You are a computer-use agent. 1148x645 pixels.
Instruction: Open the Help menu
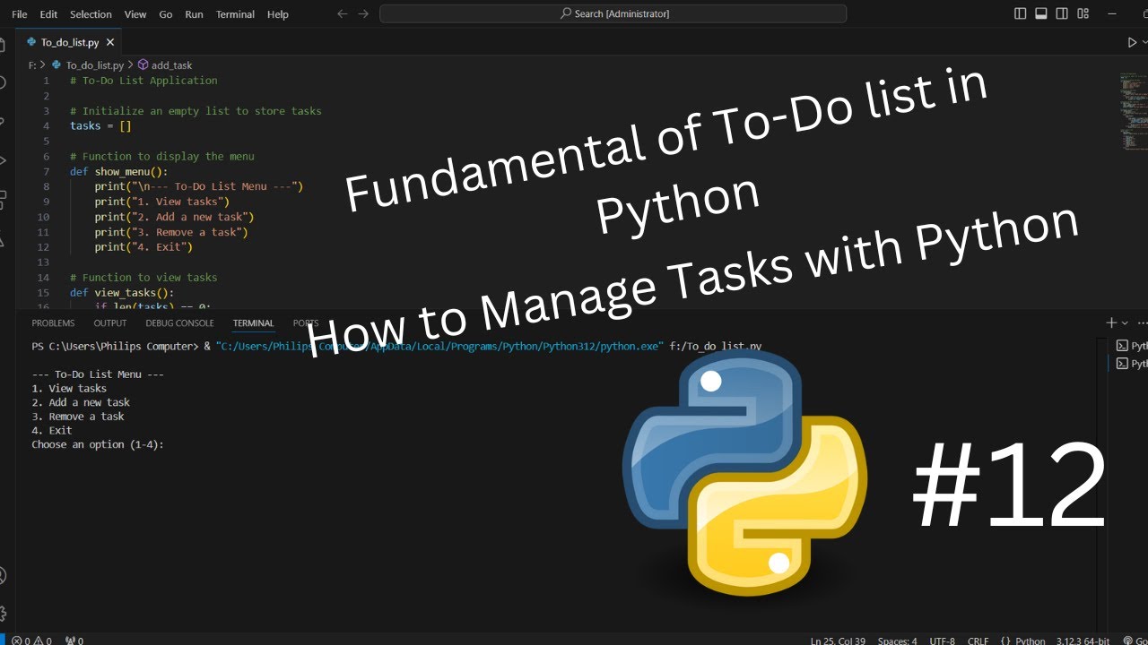278,14
